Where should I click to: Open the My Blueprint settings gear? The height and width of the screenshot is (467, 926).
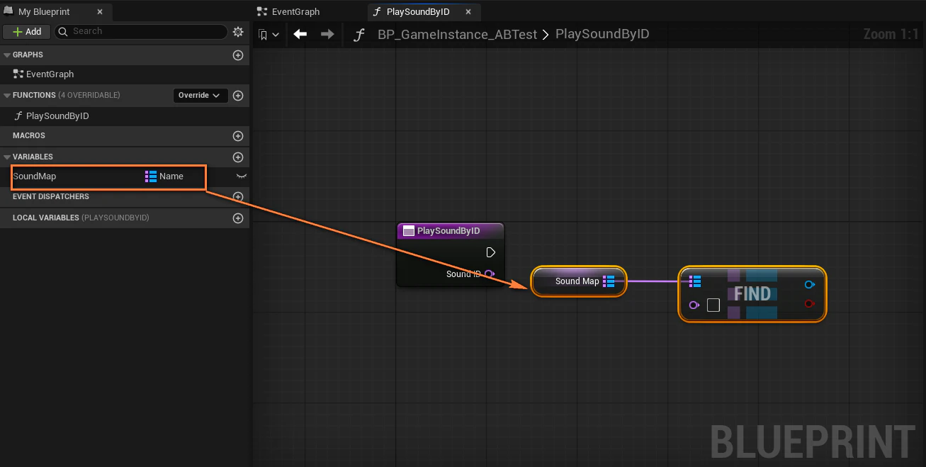tap(238, 32)
